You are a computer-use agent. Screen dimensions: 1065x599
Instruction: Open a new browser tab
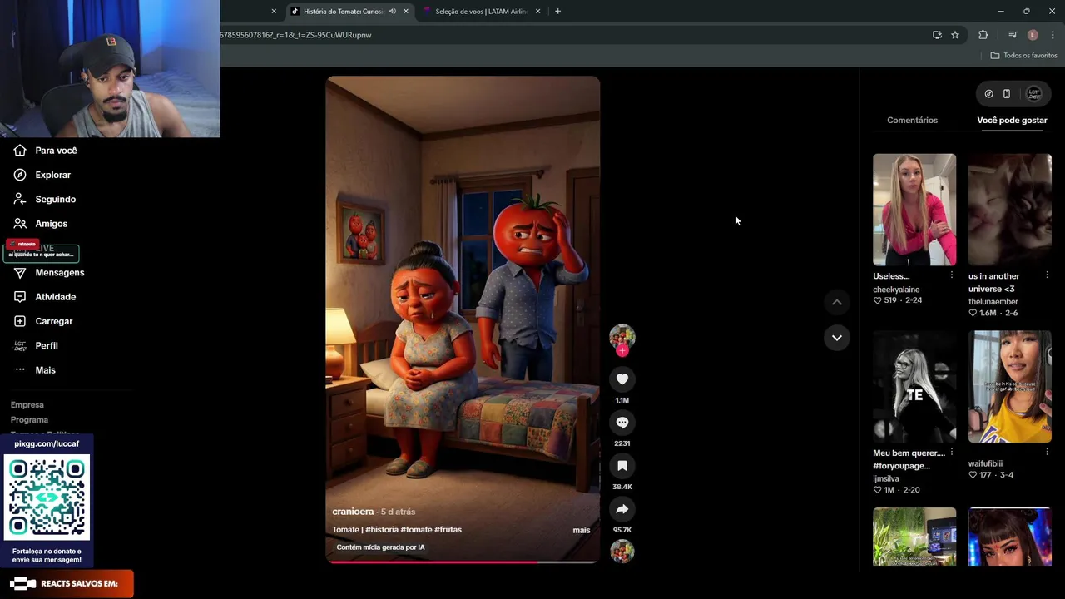(557, 12)
